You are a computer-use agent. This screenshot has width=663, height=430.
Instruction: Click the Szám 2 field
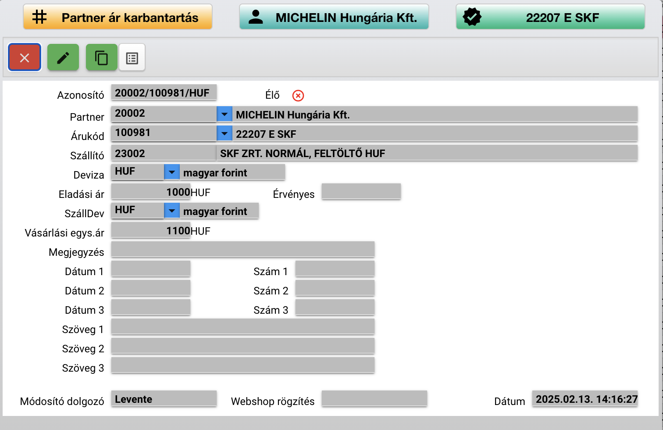pos(335,288)
